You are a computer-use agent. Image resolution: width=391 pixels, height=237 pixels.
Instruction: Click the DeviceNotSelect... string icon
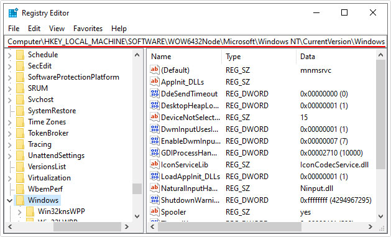coord(155,117)
